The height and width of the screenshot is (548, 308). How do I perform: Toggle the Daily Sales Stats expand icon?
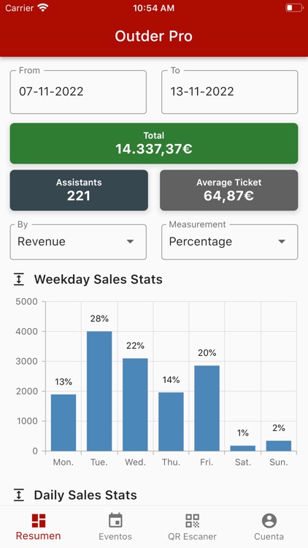(x=19, y=495)
